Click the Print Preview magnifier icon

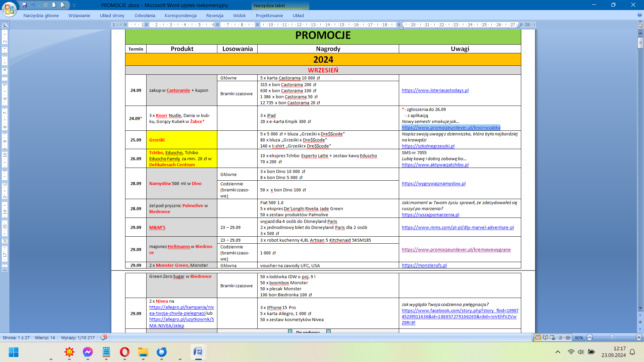tap(63, 5)
